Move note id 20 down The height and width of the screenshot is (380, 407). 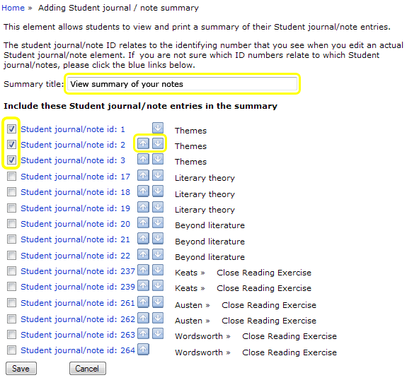click(x=158, y=222)
